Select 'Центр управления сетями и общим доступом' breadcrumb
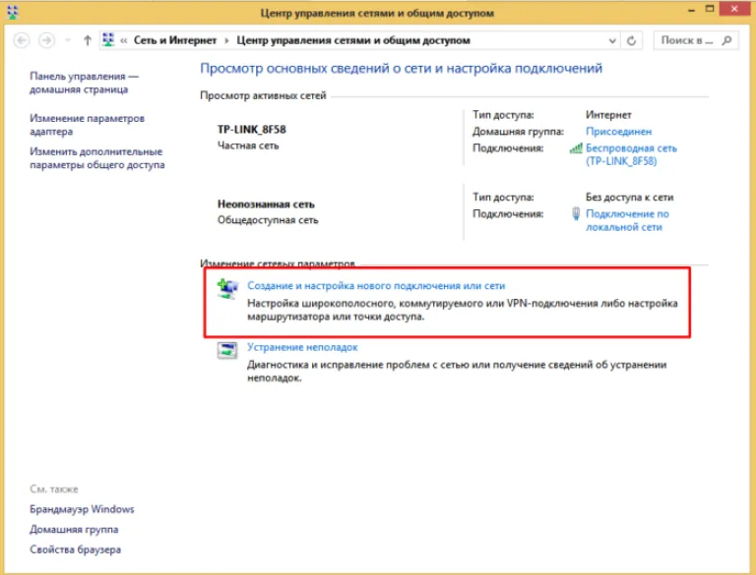 pyautogui.click(x=353, y=40)
